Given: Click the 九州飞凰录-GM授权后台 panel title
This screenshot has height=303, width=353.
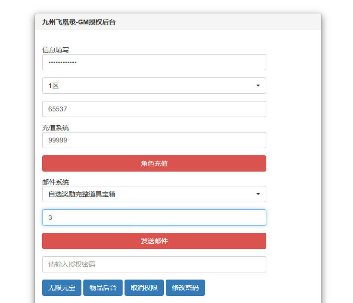Looking at the screenshot, I should 79,22.
